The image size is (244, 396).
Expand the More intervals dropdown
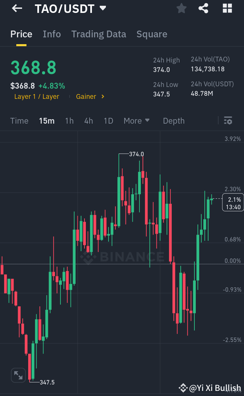pos(137,121)
